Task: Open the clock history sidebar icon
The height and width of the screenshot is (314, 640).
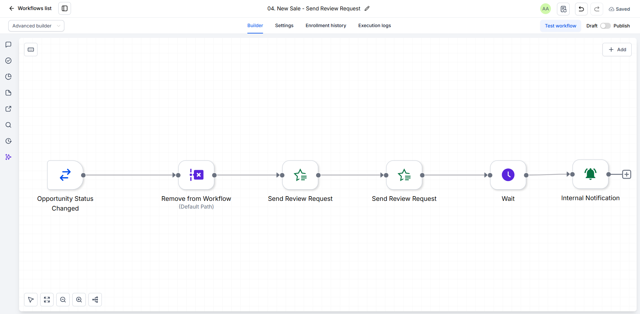Action: 9,141
